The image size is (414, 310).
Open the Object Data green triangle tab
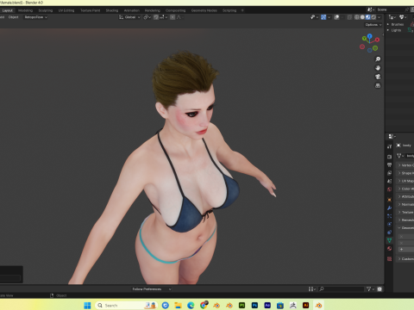click(x=390, y=240)
